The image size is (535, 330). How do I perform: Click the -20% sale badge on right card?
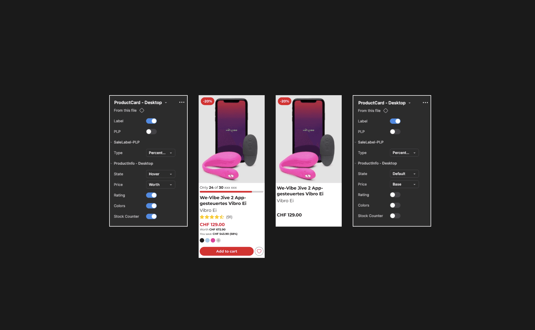(x=285, y=101)
